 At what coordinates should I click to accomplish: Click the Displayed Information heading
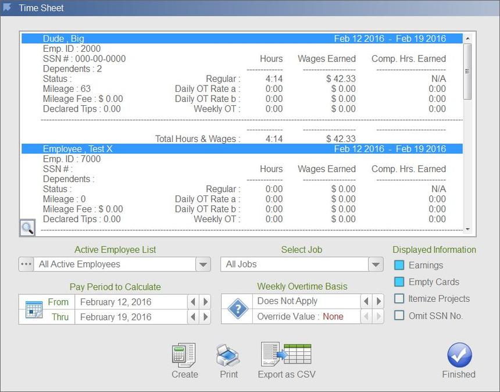pos(434,250)
